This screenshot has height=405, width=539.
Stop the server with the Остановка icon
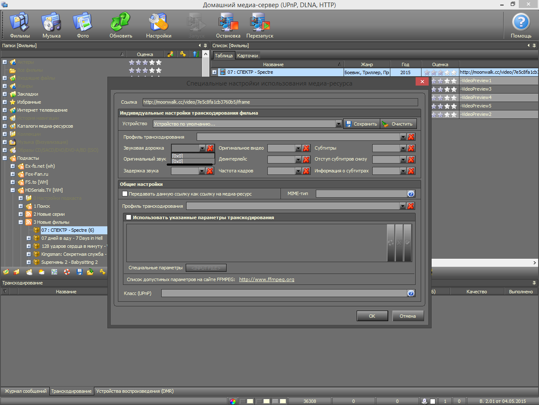(228, 24)
